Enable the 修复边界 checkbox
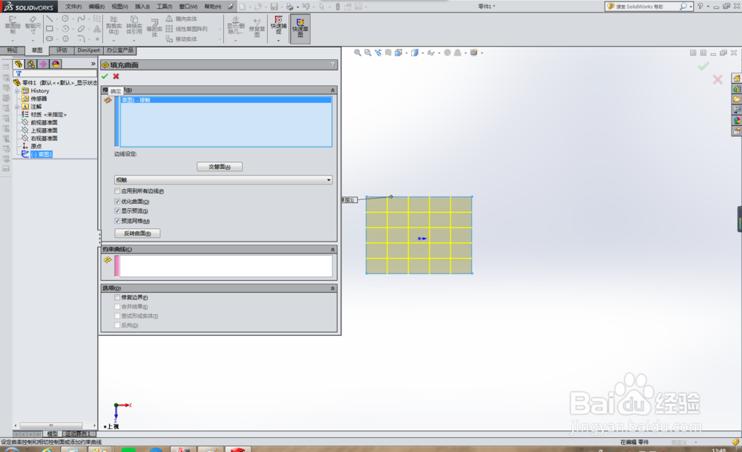 click(117, 297)
